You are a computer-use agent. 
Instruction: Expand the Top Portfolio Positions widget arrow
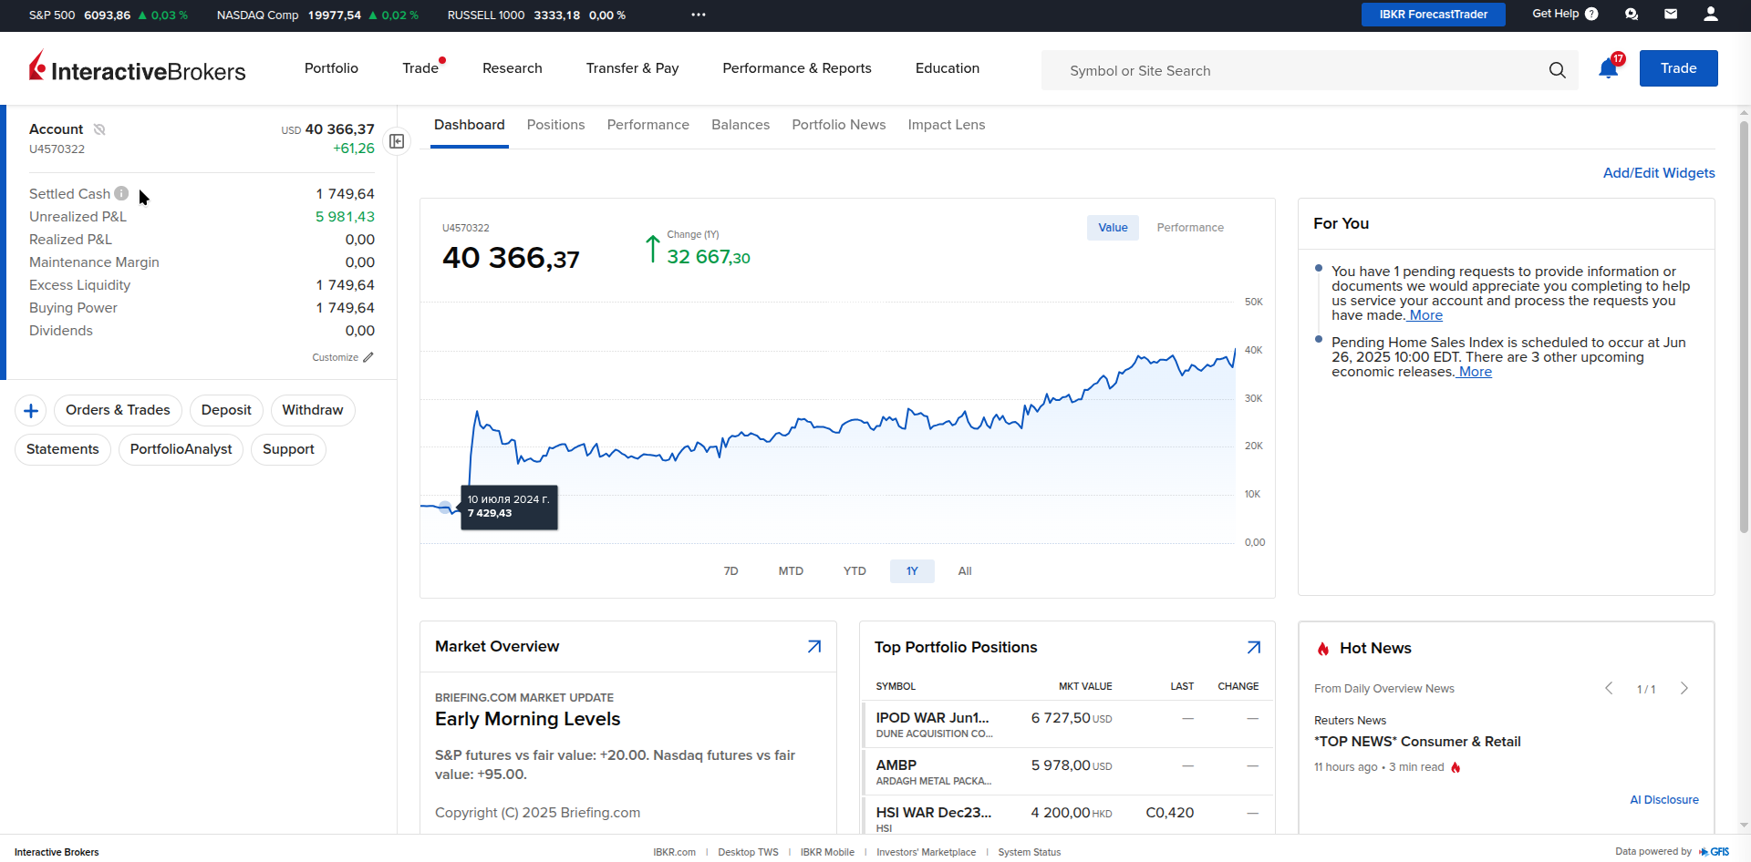point(1254,647)
